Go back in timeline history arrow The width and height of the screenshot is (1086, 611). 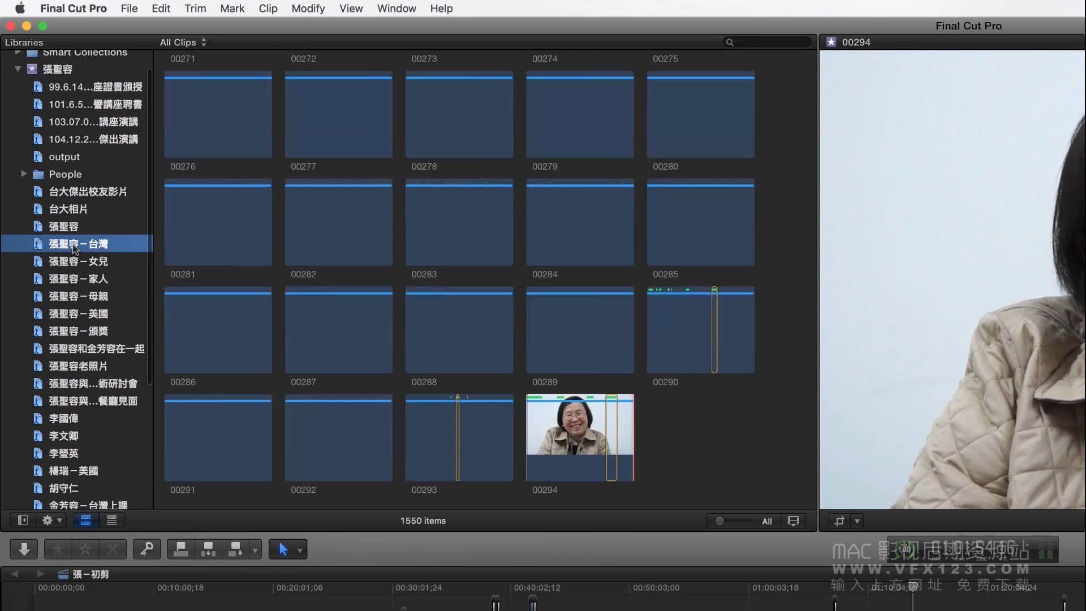(x=15, y=574)
